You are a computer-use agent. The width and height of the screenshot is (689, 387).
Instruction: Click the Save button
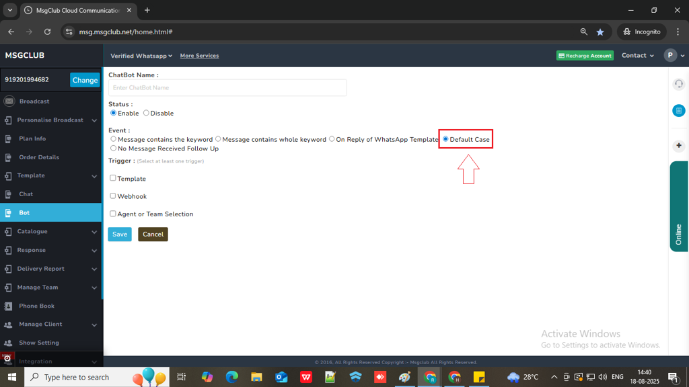pos(120,234)
